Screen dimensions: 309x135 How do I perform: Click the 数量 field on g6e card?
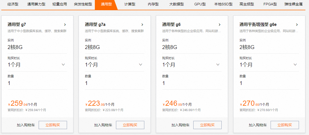[x=269, y=83]
